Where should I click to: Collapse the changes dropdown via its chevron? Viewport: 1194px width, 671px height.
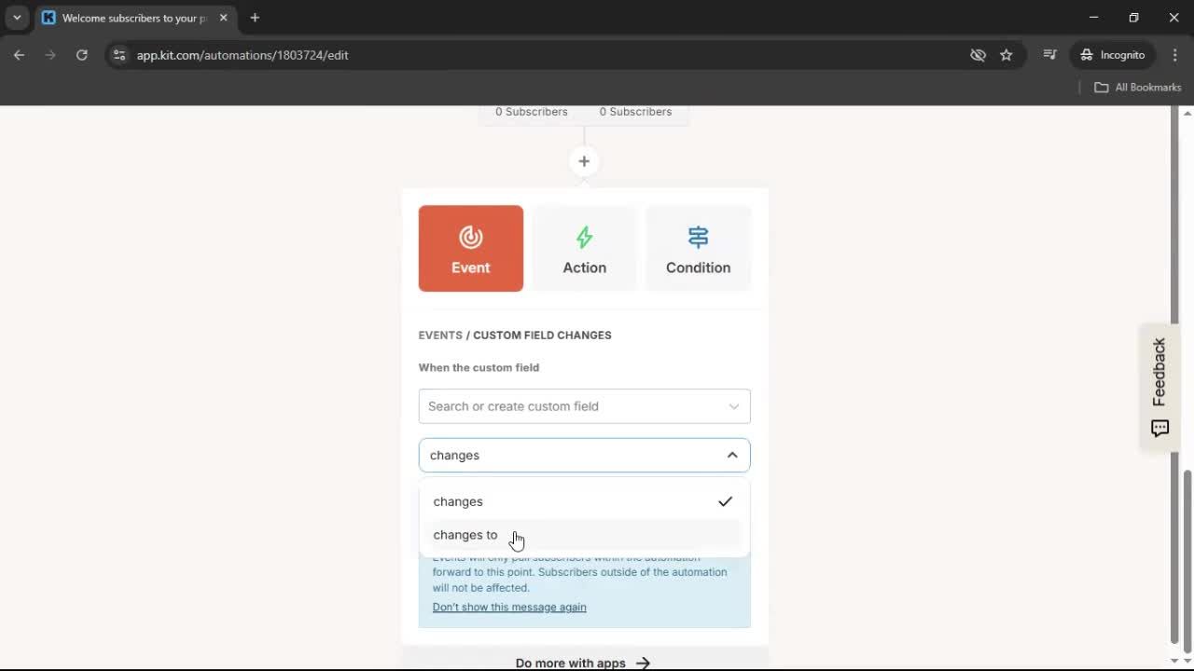click(x=732, y=455)
